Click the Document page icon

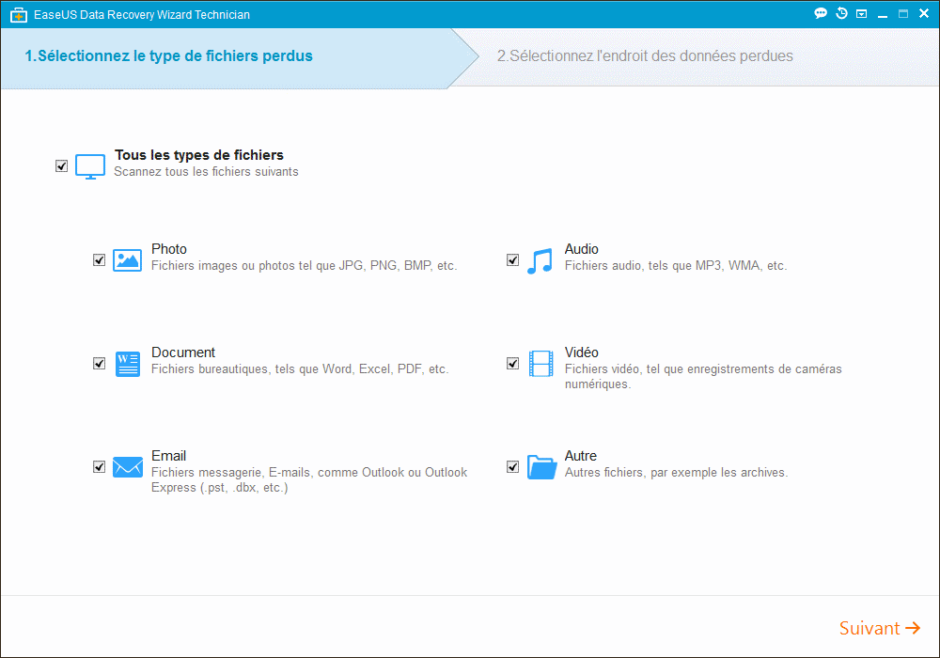[x=128, y=364]
